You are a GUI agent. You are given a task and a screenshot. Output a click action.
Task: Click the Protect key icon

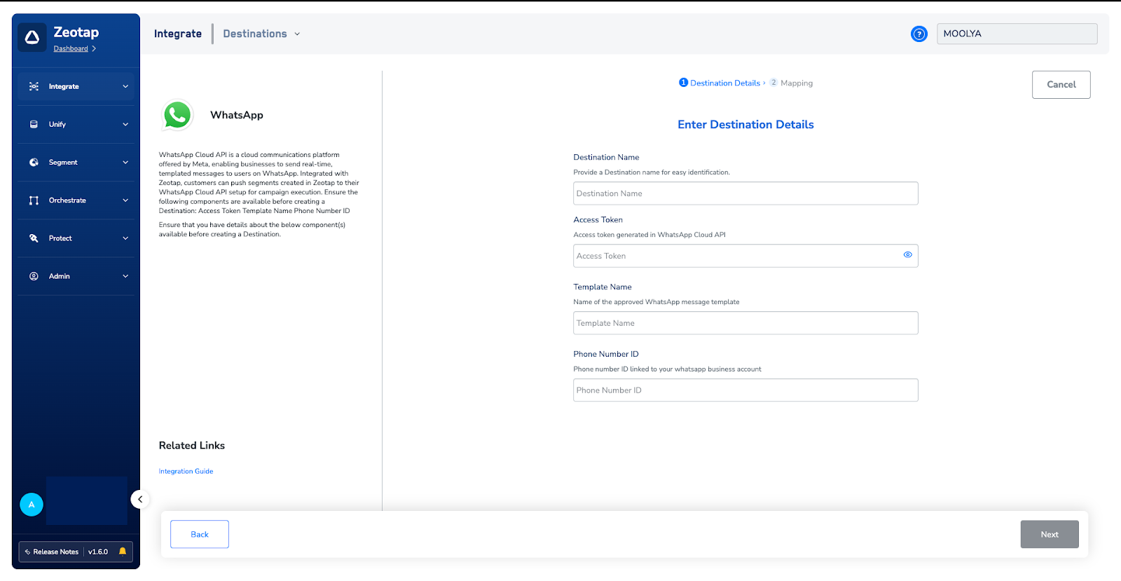pos(34,238)
